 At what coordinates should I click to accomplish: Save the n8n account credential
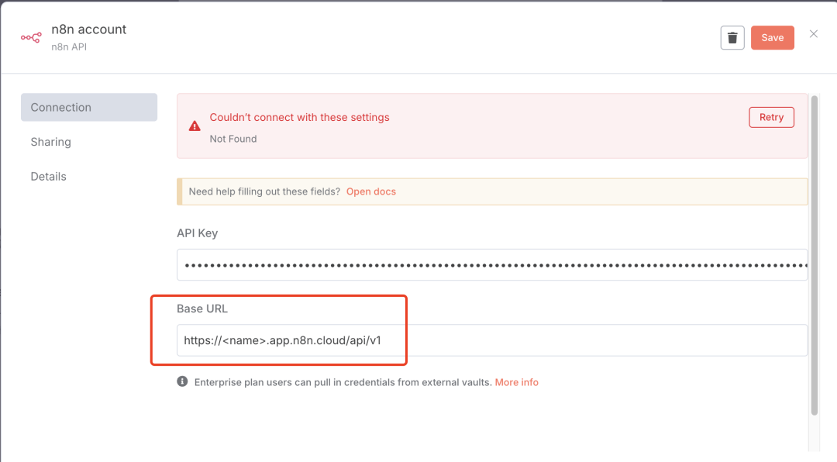(x=772, y=37)
